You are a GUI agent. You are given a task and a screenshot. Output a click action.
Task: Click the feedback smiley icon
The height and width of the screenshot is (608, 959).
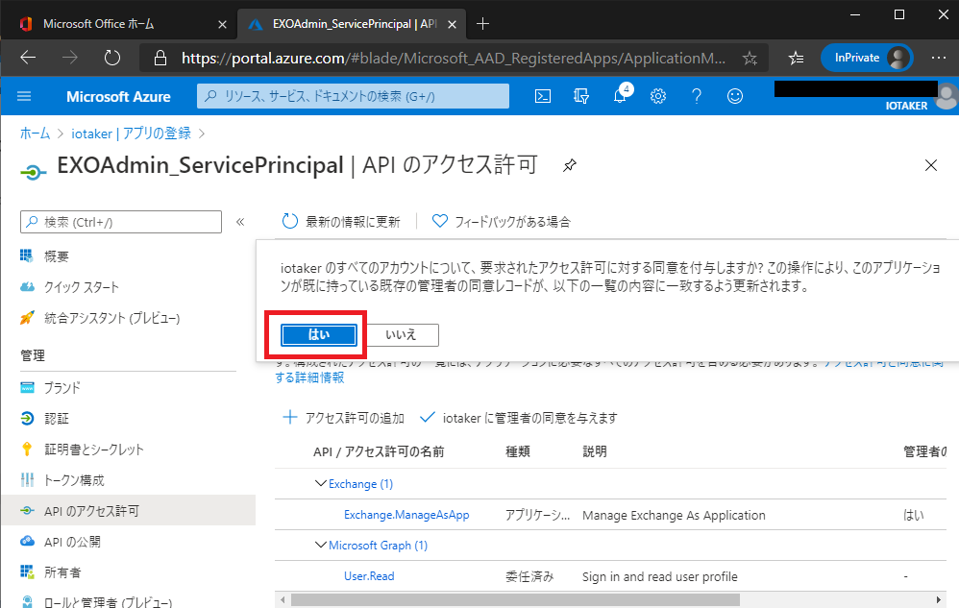click(x=735, y=96)
